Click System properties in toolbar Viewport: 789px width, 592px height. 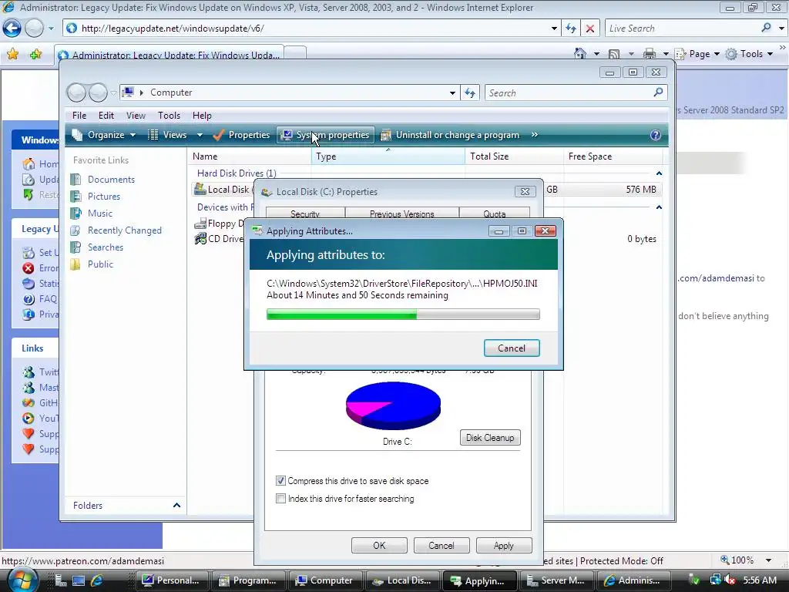[326, 135]
